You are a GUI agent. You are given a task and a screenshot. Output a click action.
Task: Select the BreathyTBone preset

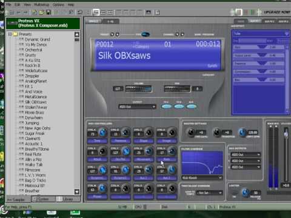[37, 149]
